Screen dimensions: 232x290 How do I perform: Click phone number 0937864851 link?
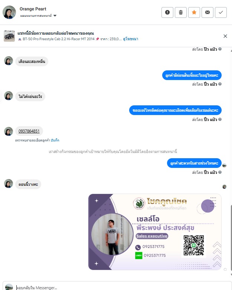coord(29,131)
